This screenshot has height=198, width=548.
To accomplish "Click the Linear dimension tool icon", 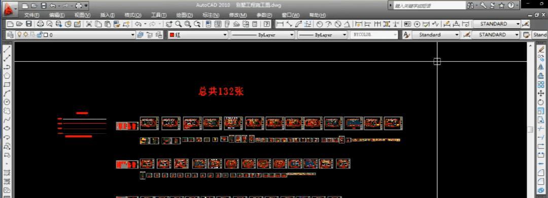I will tap(280, 24).
